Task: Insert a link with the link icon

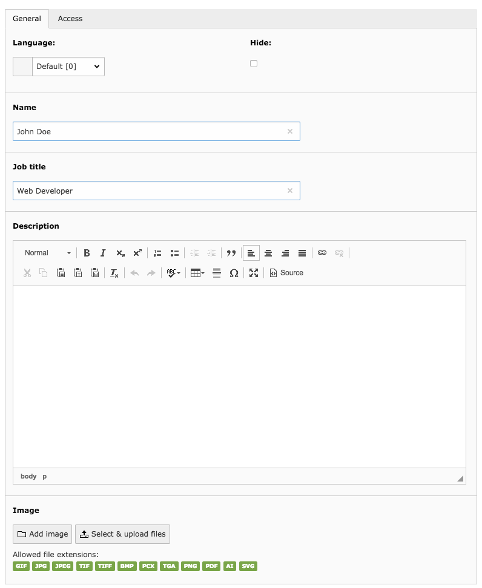Action: click(322, 253)
